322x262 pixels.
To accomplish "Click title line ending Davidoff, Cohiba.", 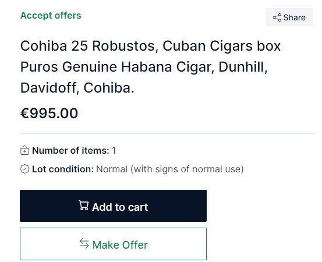I will [77, 88].
